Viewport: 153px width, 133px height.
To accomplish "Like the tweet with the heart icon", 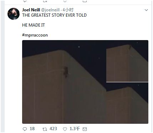I will click(65, 129).
